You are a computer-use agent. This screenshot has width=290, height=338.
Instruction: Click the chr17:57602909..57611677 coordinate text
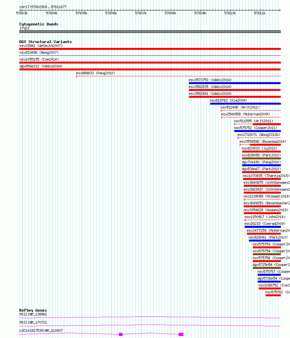tap(43, 7)
